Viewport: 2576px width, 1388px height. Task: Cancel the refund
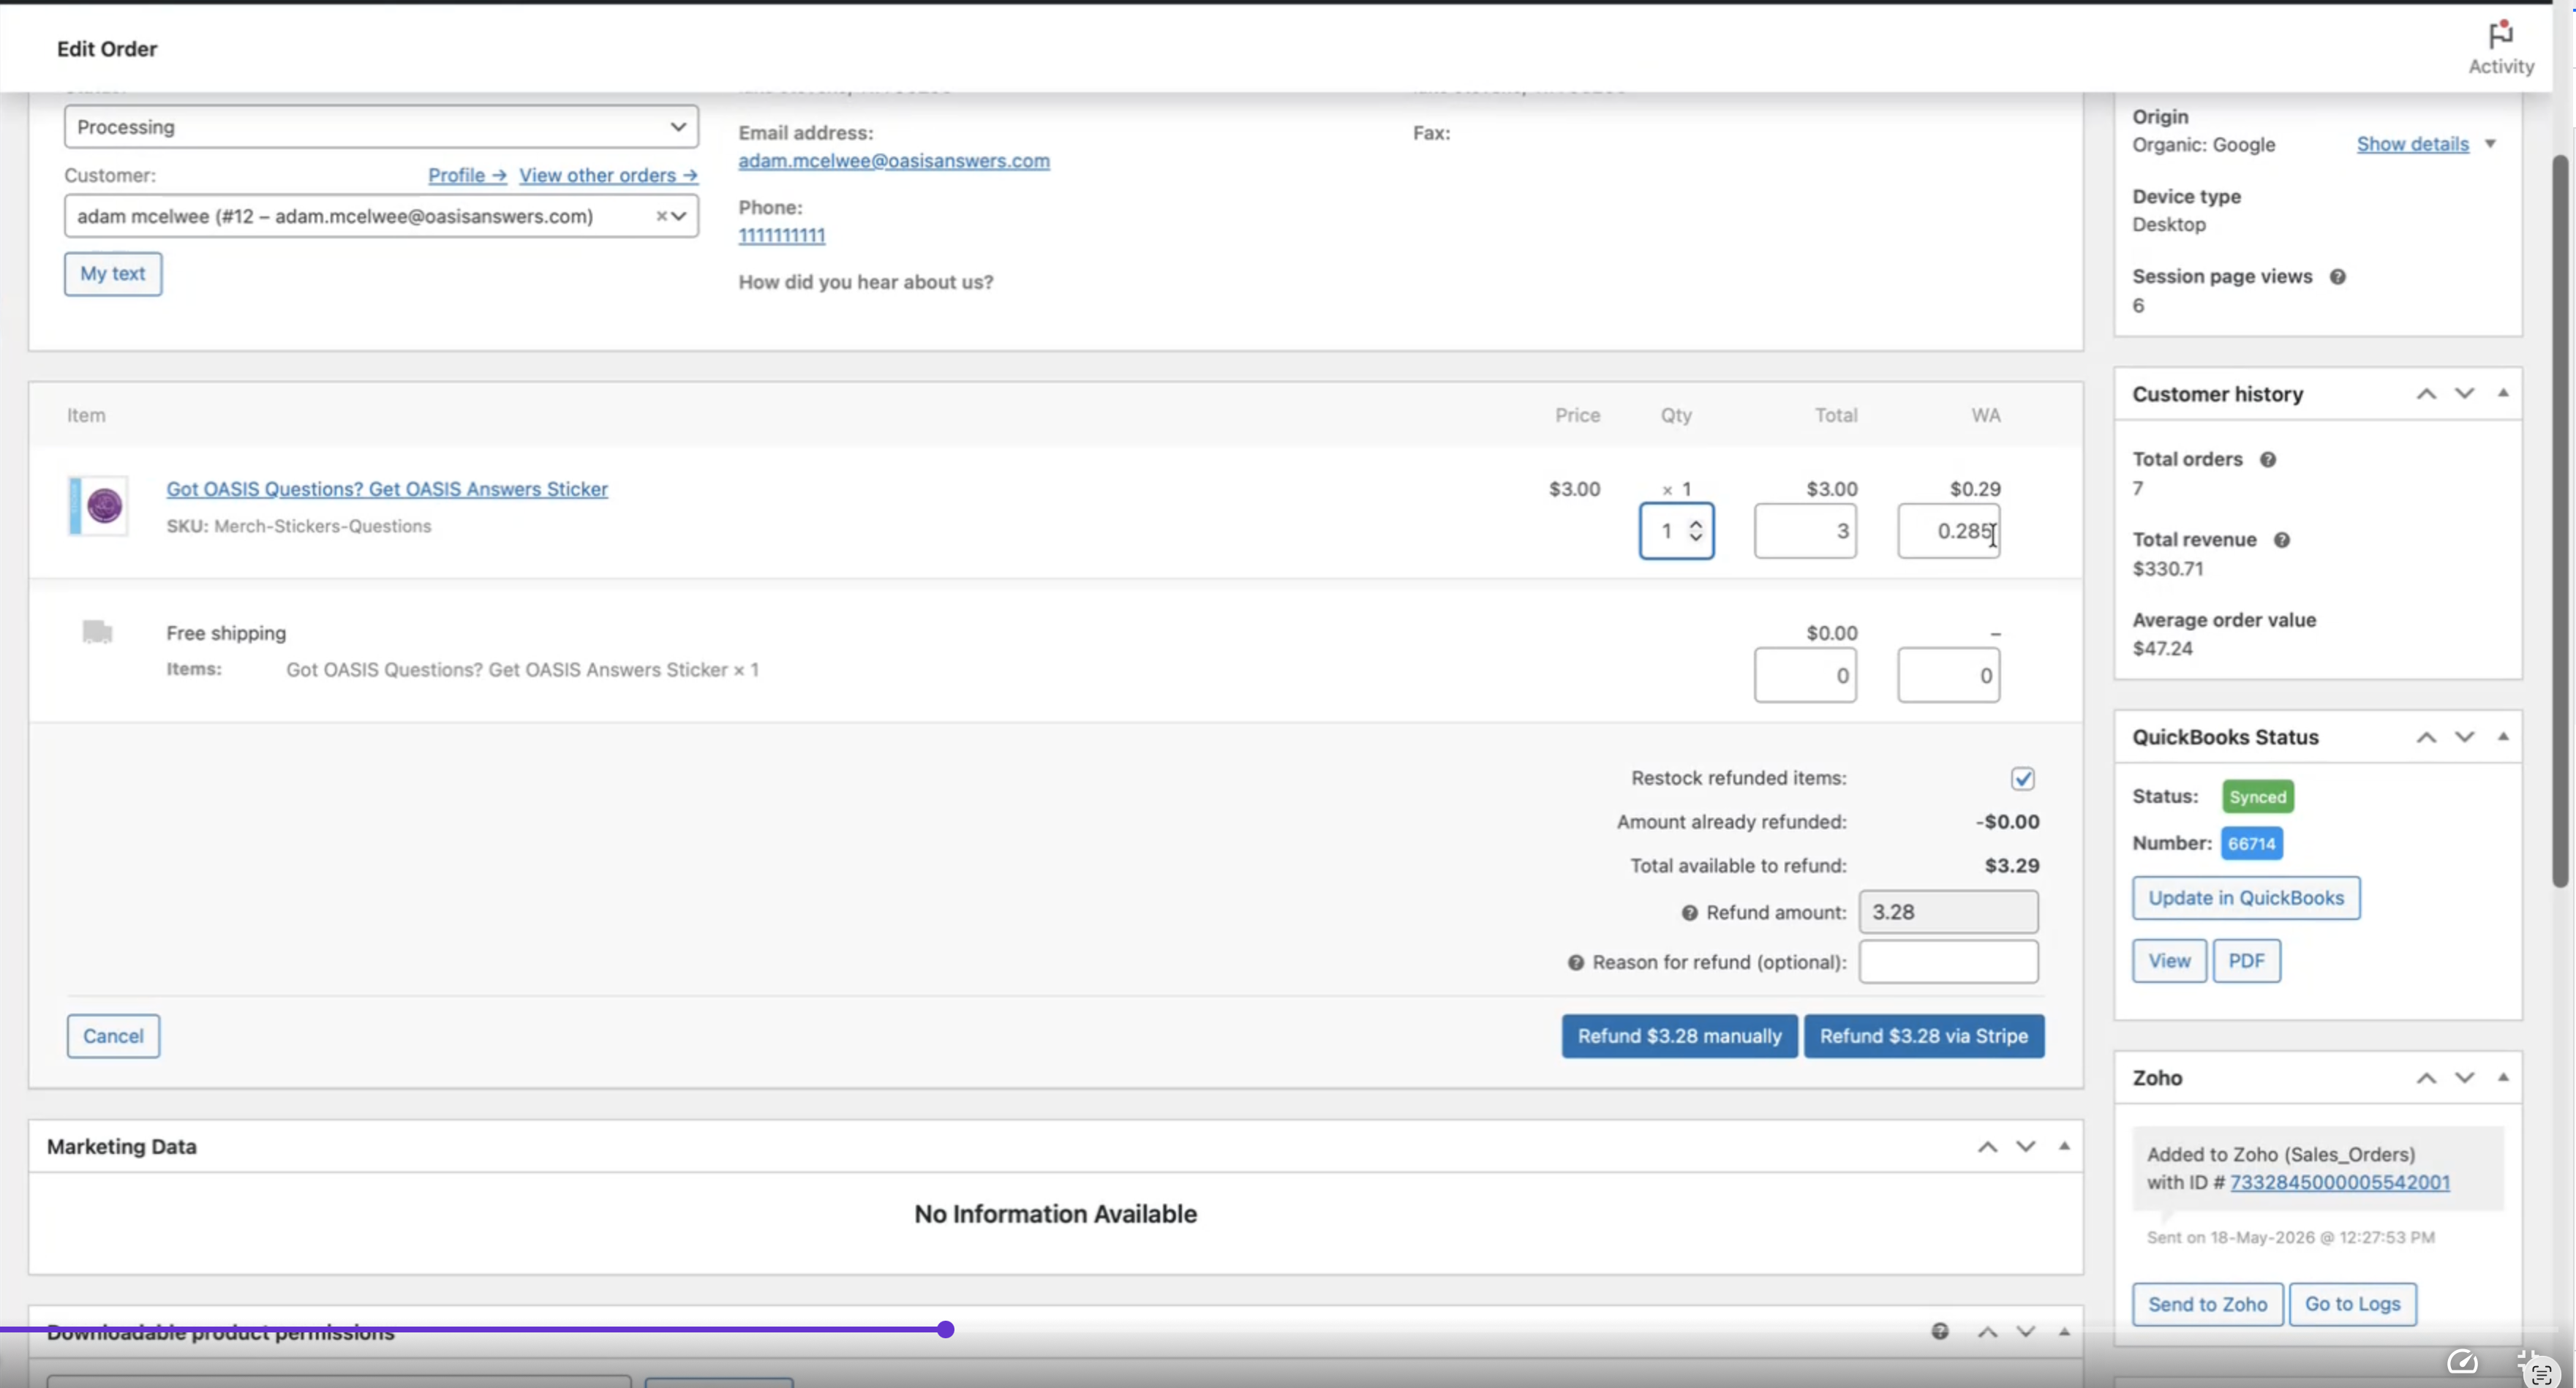tap(113, 1036)
